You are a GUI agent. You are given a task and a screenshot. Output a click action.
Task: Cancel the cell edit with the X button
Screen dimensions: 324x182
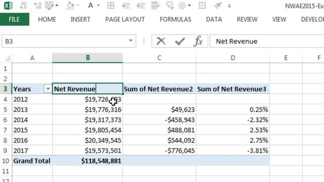161,41
